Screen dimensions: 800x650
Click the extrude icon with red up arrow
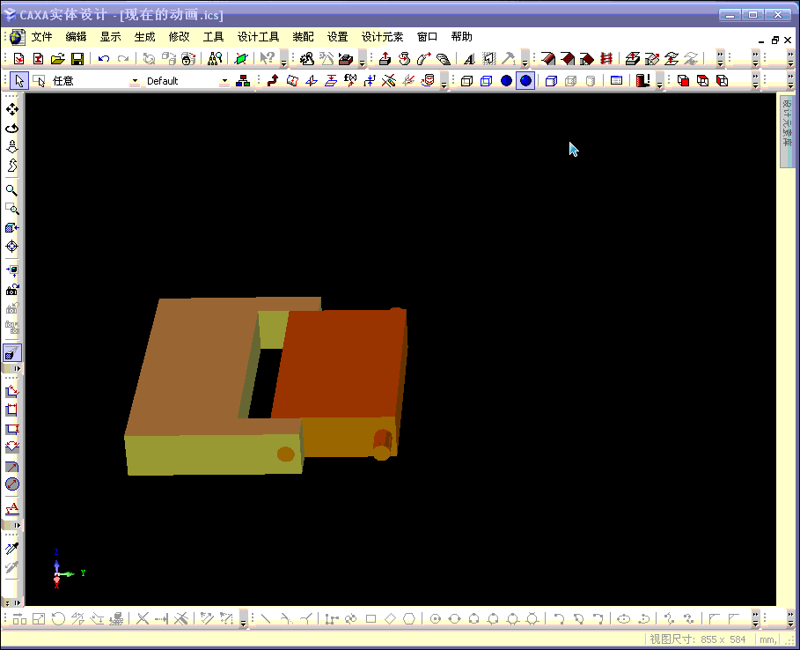(385, 59)
